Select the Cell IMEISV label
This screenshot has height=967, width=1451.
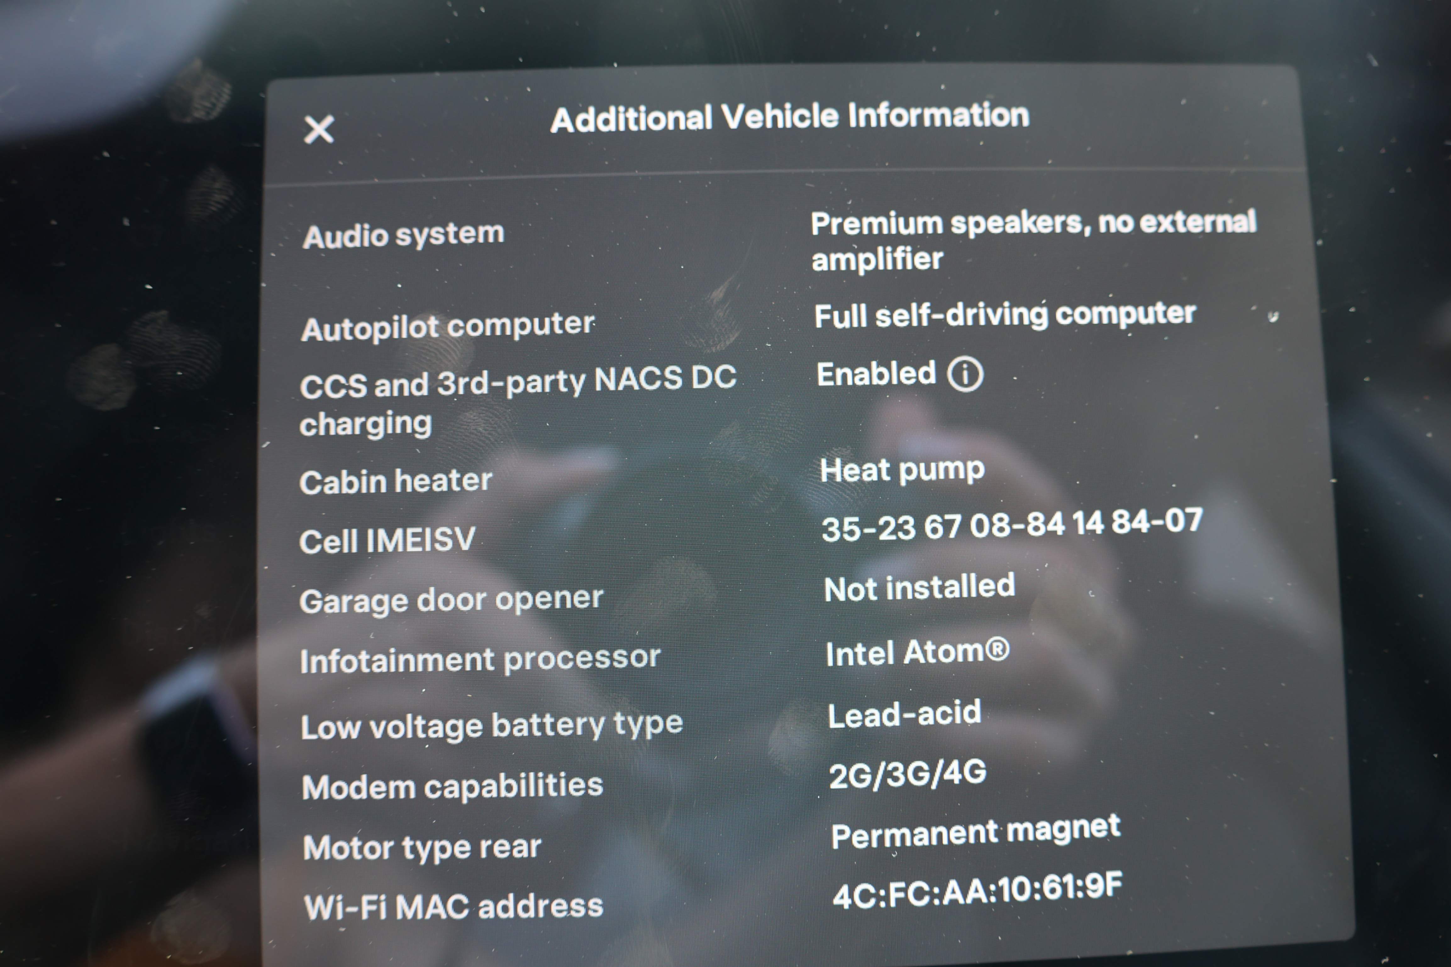click(387, 540)
